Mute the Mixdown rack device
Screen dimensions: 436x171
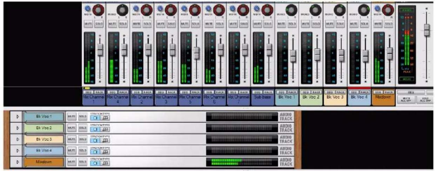(72, 162)
